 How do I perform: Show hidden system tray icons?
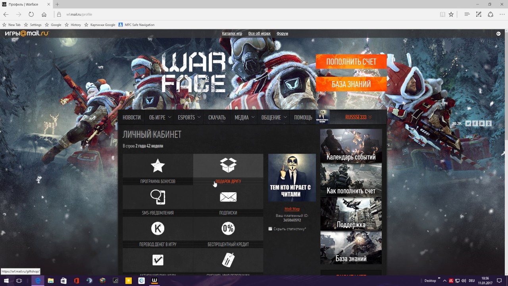[x=445, y=280]
